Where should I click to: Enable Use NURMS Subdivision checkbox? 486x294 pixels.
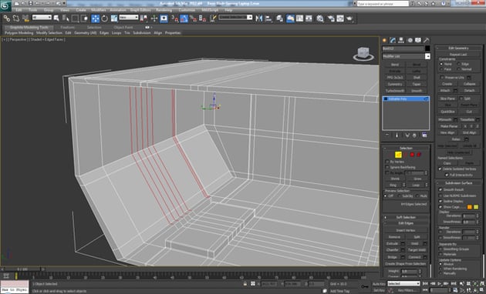coord(440,195)
